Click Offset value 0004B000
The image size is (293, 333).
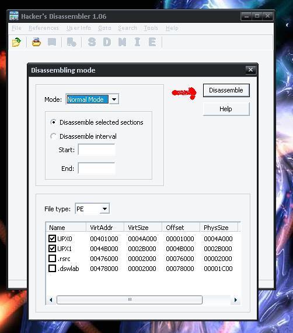(x=180, y=249)
